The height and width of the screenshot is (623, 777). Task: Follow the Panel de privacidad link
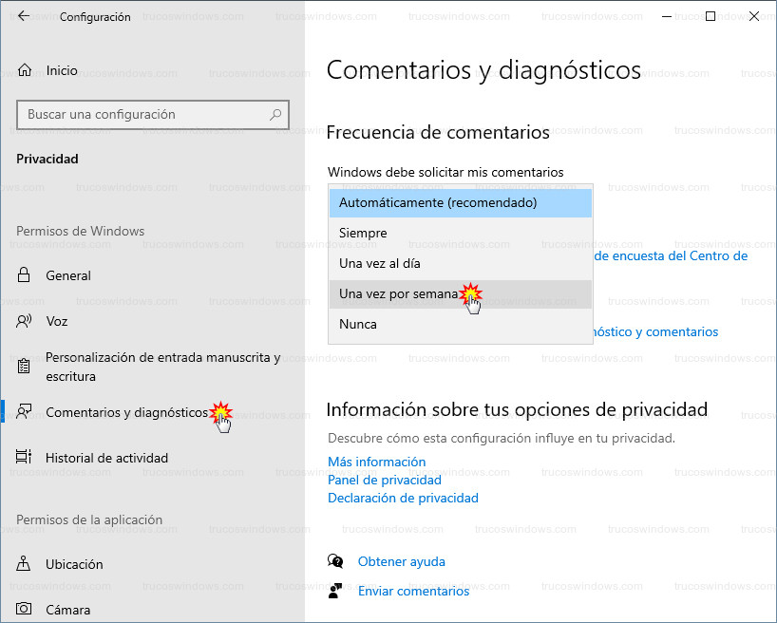pos(385,481)
